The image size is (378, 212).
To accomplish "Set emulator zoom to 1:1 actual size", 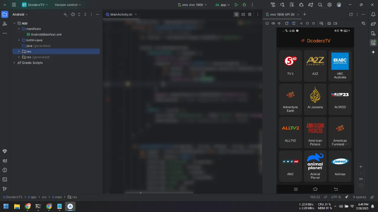I will pyautogui.click(x=361, y=179).
